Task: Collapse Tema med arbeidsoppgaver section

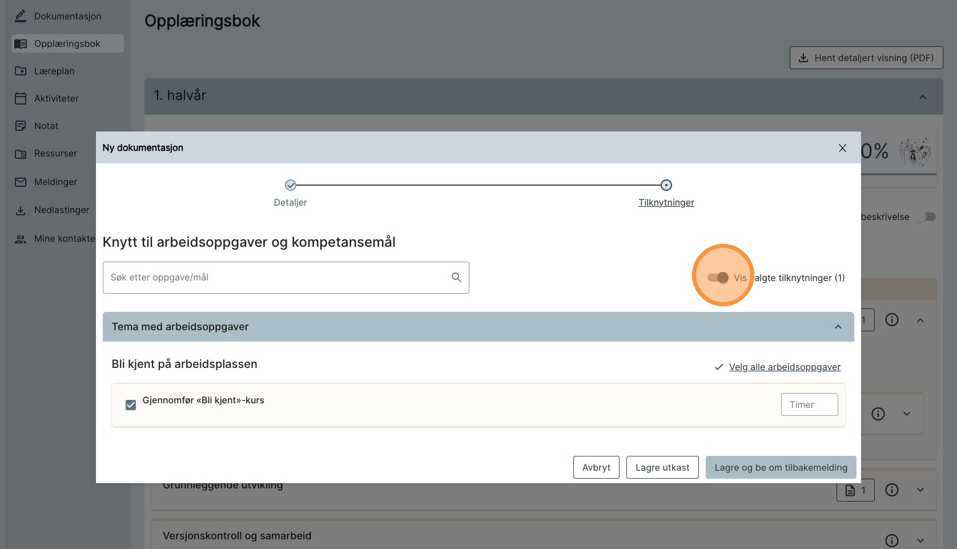Action: 838,327
